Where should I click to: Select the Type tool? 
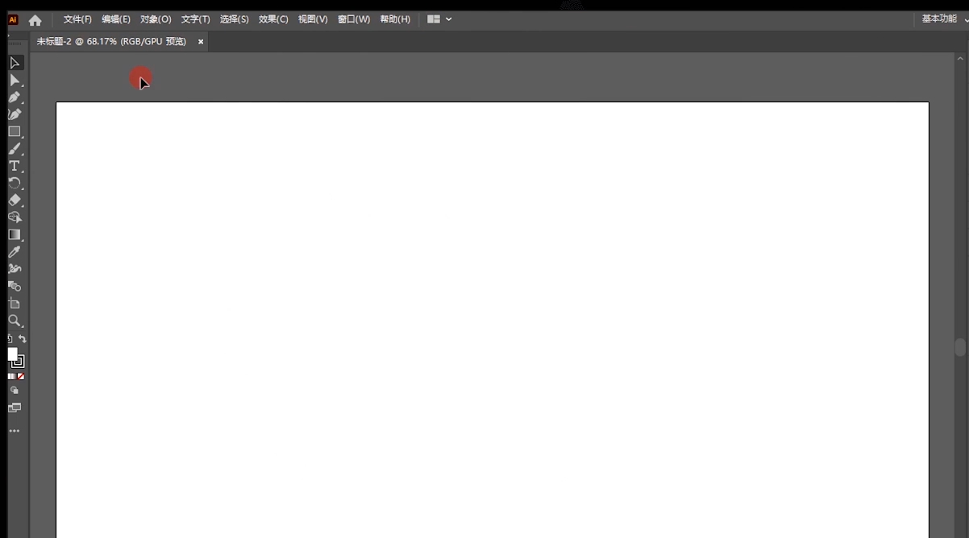[x=14, y=166]
